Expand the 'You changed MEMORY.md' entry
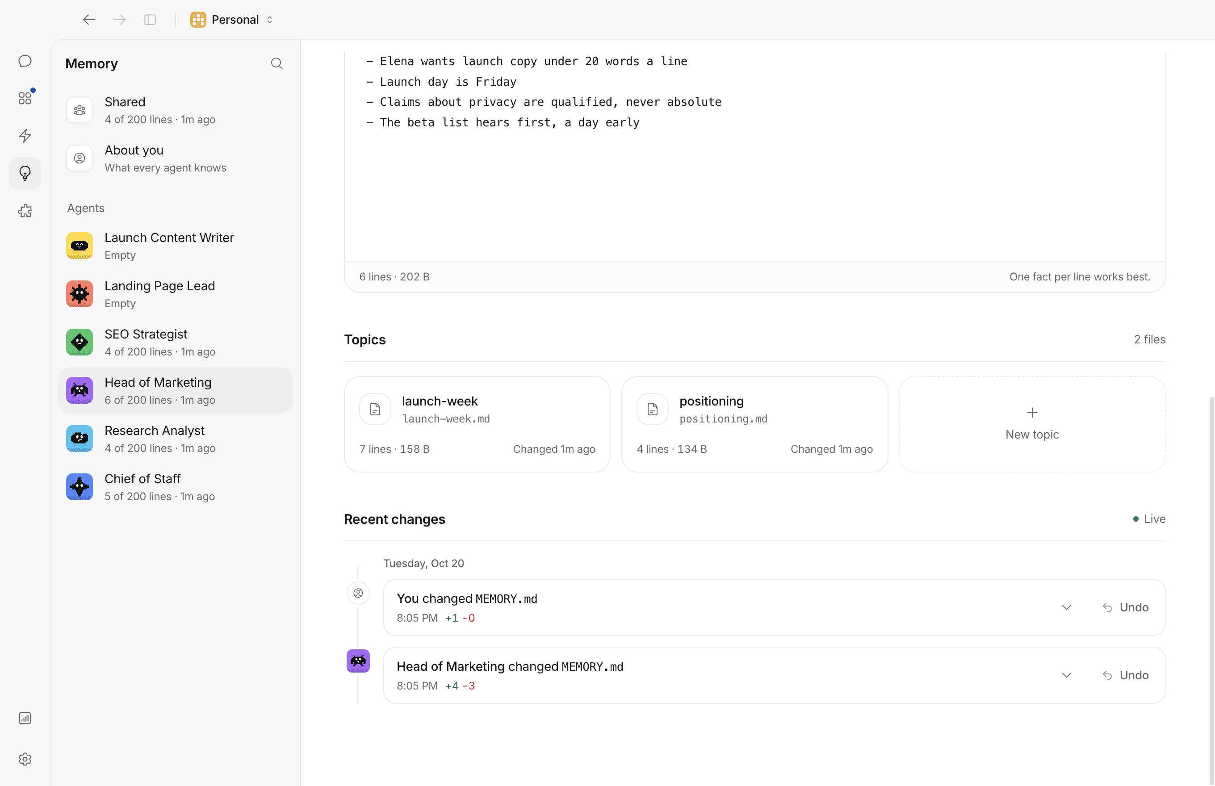Screen dimensions: 1215x786 pyautogui.click(x=1066, y=607)
